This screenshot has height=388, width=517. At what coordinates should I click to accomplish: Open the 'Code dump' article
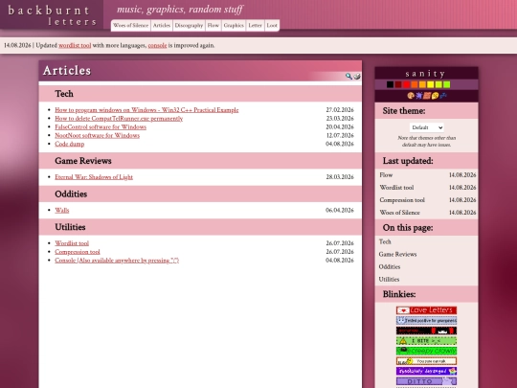tap(70, 144)
